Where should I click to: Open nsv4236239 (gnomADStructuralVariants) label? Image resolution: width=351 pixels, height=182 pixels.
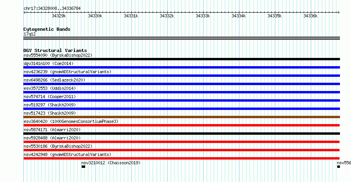tap(67, 72)
